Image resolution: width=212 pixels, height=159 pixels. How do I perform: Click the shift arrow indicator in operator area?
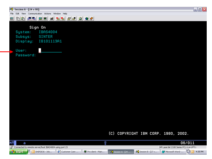pyautogui.click(x=105, y=143)
